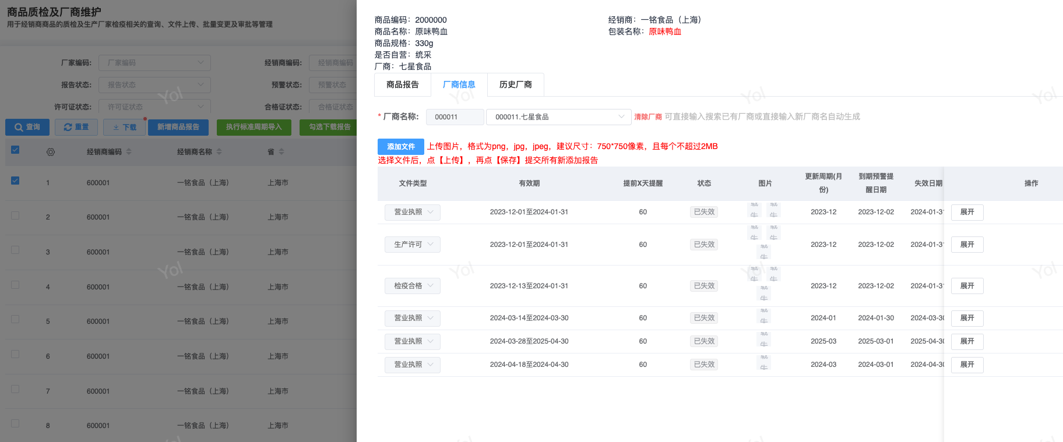Sort by 经销商编码 using its sort arrows
This screenshot has width=1063, height=442.
pos(129,151)
